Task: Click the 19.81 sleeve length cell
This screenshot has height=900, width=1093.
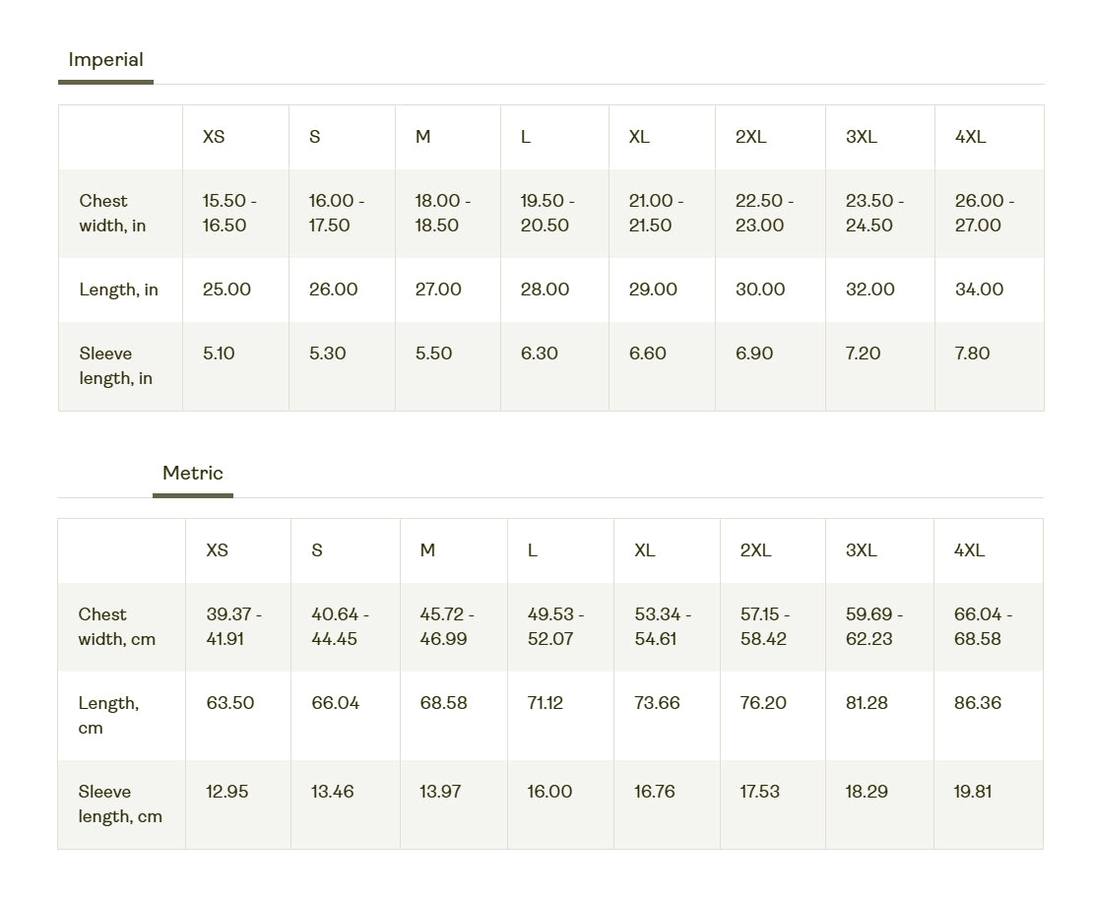Action: pos(973,792)
